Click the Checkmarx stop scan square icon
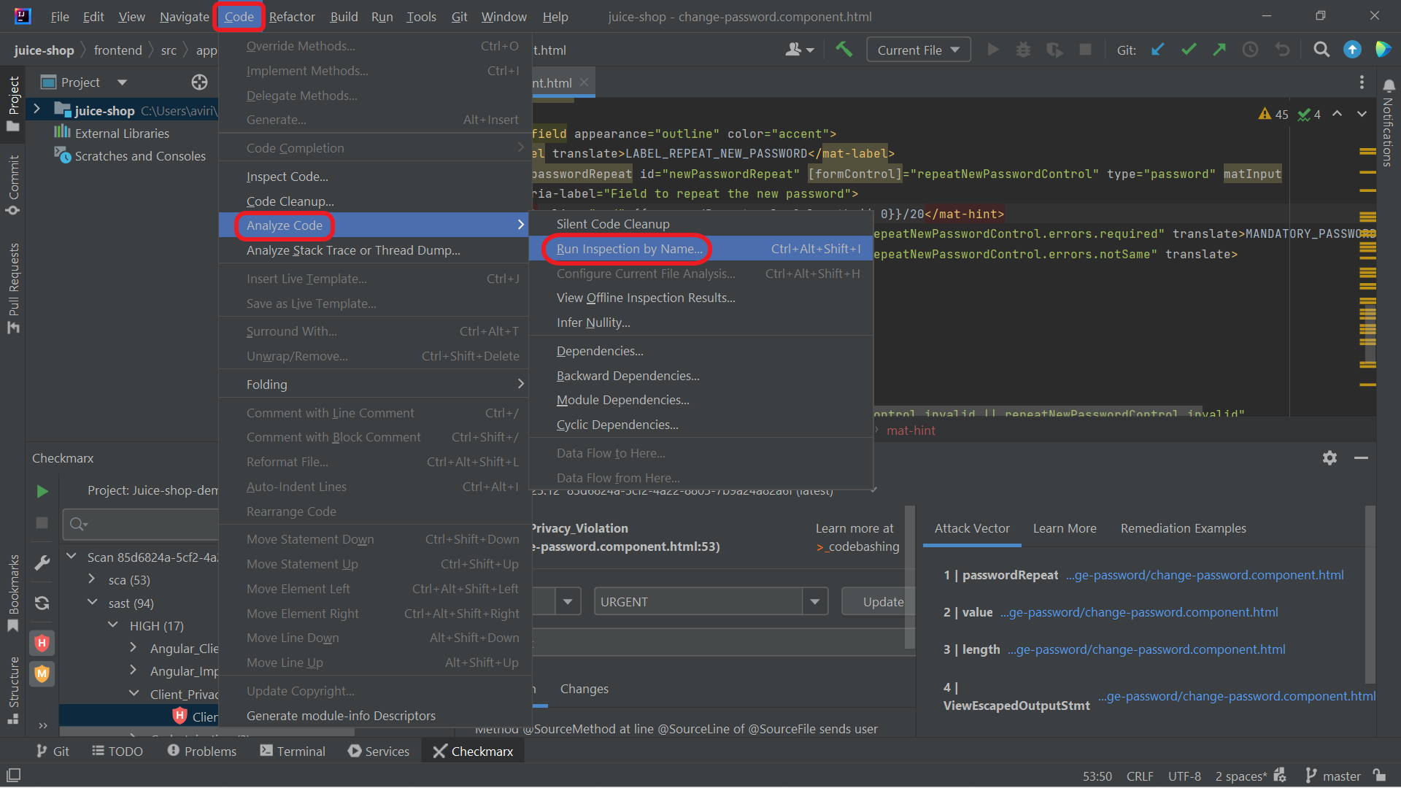This screenshot has width=1401, height=788. pyautogui.click(x=42, y=523)
